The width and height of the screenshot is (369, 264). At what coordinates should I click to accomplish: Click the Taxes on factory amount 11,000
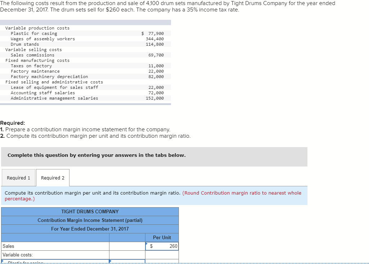(156, 66)
